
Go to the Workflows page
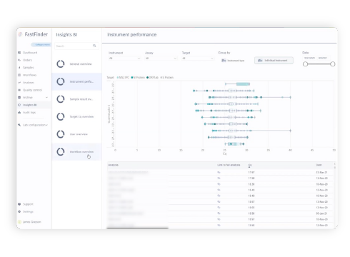click(29, 75)
